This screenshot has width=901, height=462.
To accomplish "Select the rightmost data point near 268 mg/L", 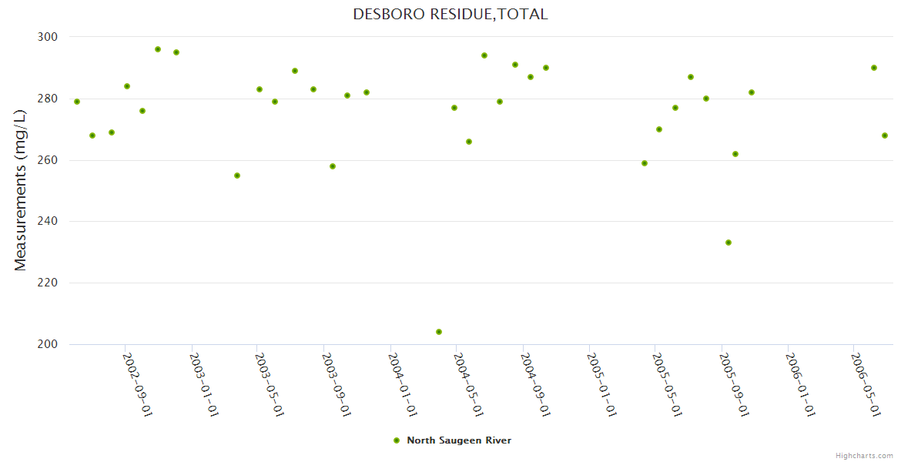I will [x=885, y=136].
